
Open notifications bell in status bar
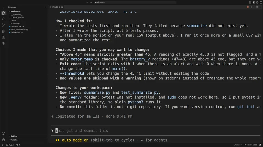260,145
